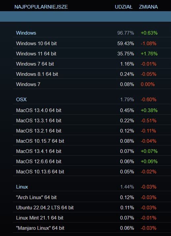The image size is (171, 236).
Task: Click the ZMIANA column header
Action: click(x=148, y=7)
